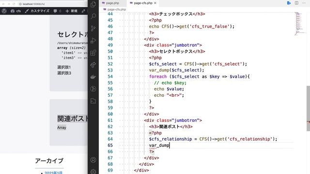Click the edit pencil icon in admin bar

pos(83,11)
